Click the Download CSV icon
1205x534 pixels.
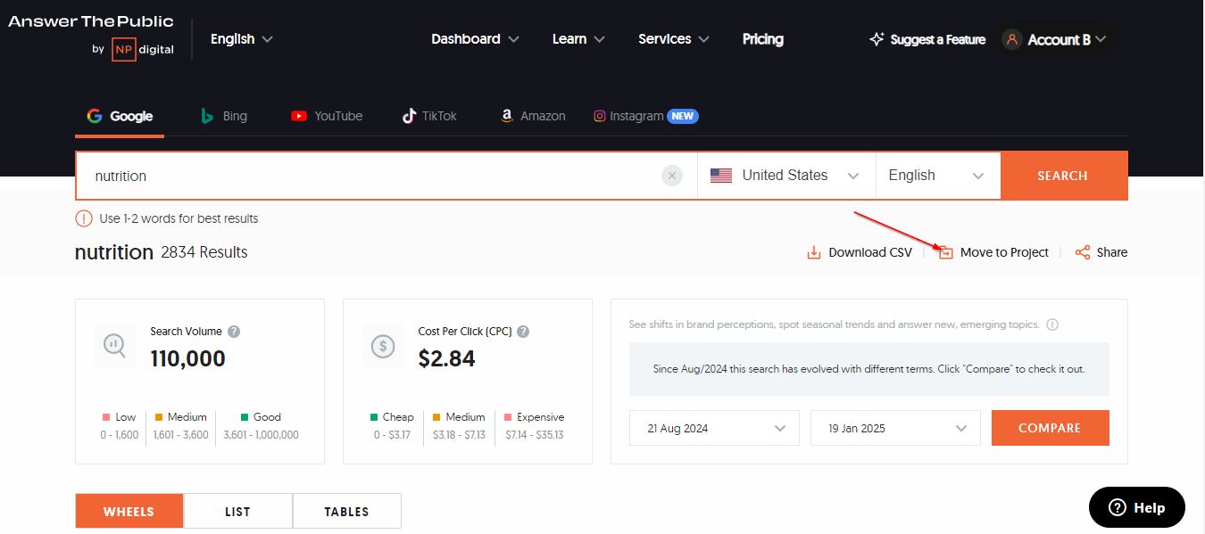[813, 252]
